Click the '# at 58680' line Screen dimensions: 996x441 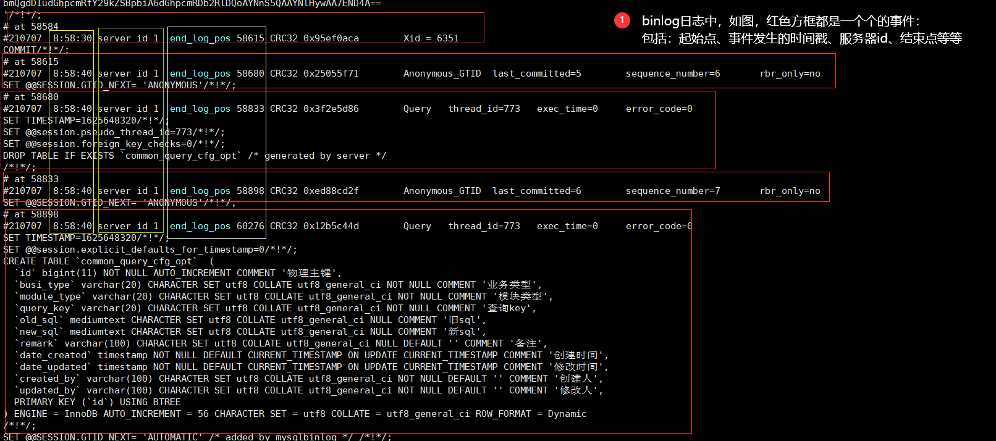pyautogui.click(x=31, y=97)
